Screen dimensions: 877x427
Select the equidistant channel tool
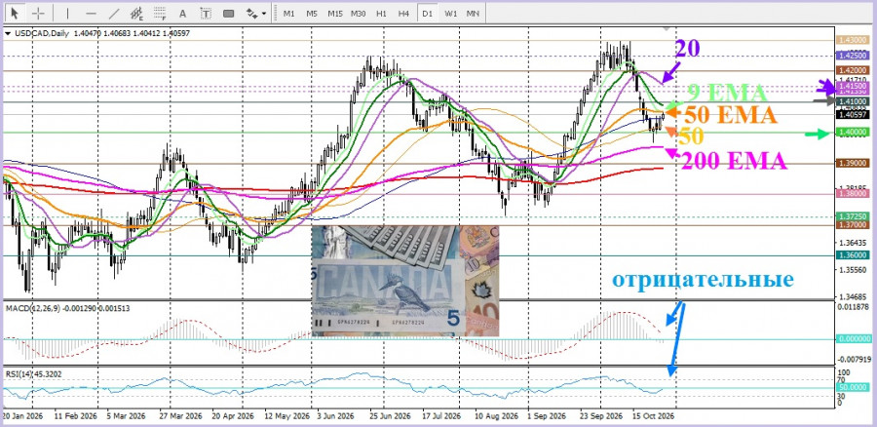(136, 13)
